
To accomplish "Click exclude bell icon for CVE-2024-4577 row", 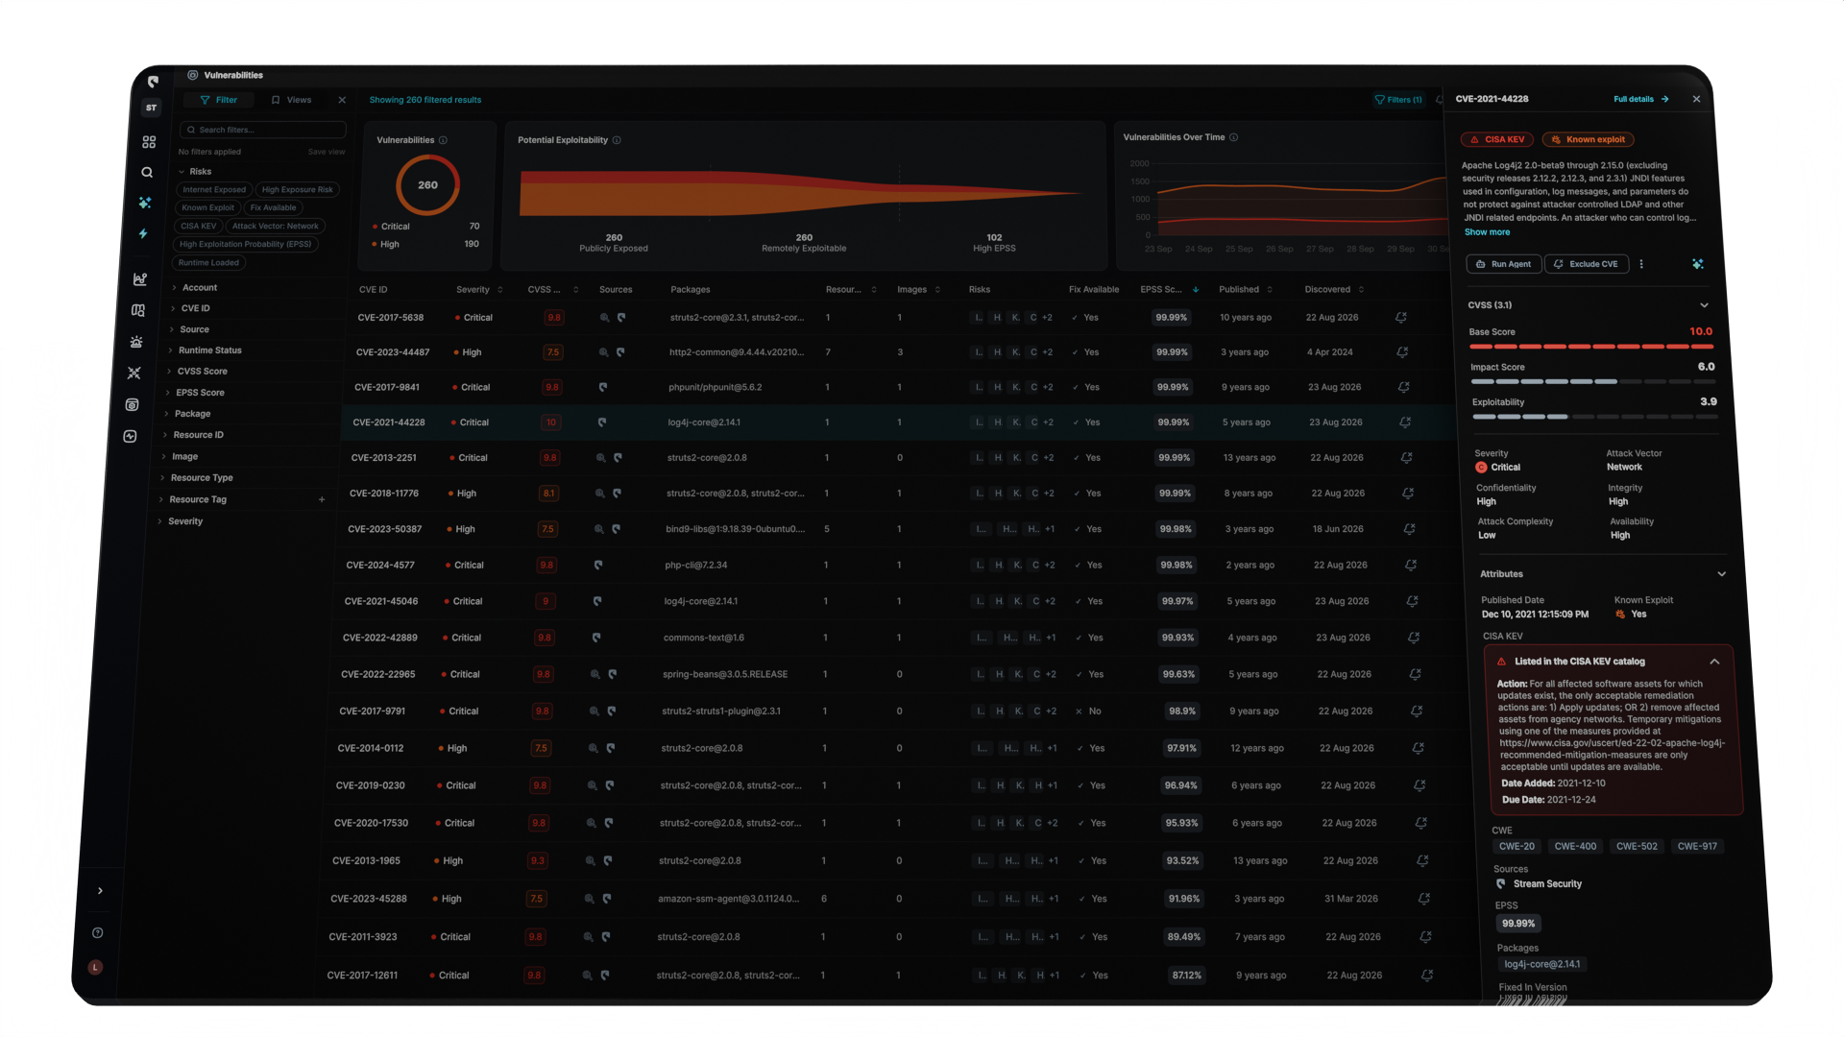I will (x=1411, y=566).
